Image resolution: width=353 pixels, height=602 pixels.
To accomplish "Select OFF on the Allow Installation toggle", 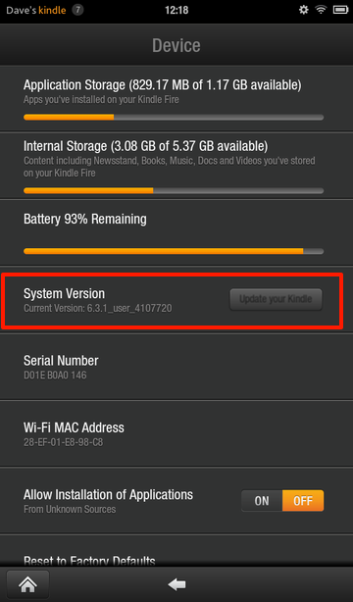I will coord(303,501).
